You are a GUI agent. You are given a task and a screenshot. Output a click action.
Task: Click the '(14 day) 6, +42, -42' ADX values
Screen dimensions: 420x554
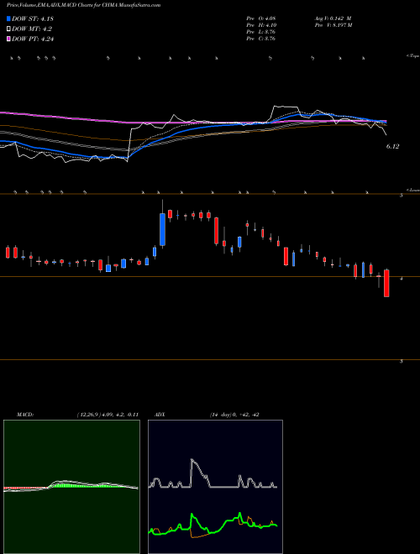234,415
